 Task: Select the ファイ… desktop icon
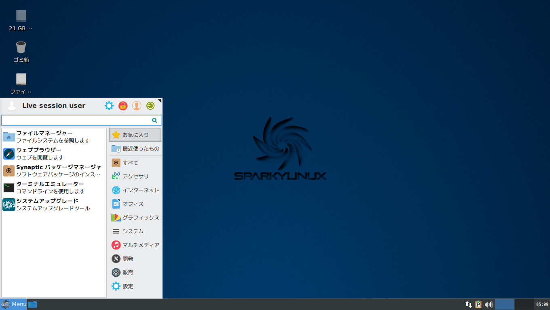click(x=21, y=84)
